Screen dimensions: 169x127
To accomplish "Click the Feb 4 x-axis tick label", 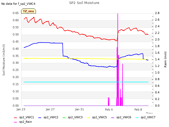I will 109,110.
